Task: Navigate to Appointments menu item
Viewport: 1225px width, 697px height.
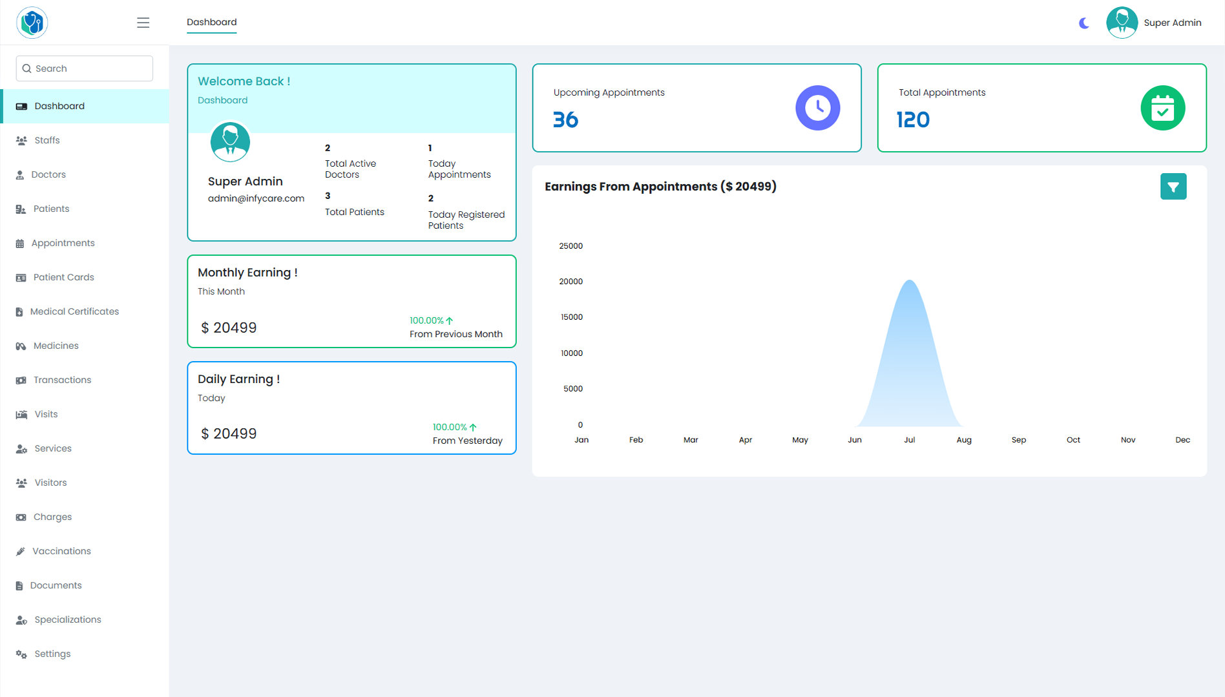Action: tap(85, 243)
